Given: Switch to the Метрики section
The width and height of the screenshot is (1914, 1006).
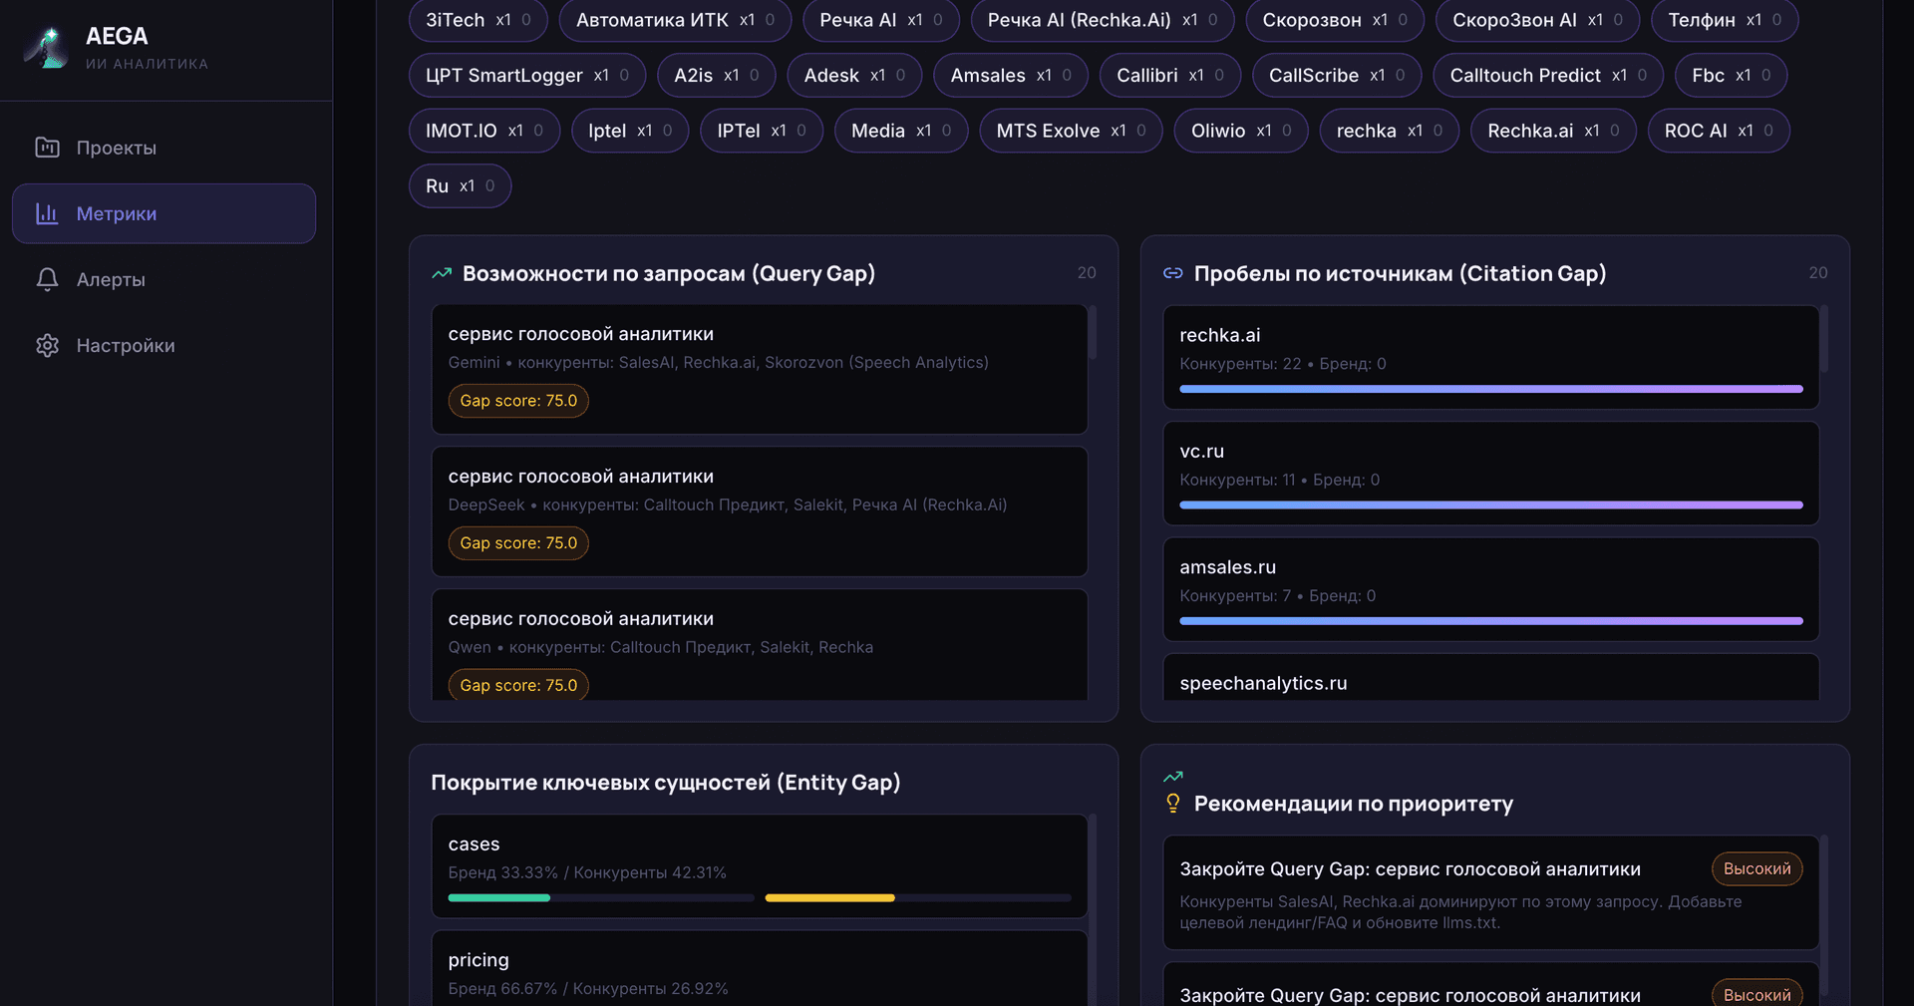Looking at the screenshot, I should click(117, 212).
